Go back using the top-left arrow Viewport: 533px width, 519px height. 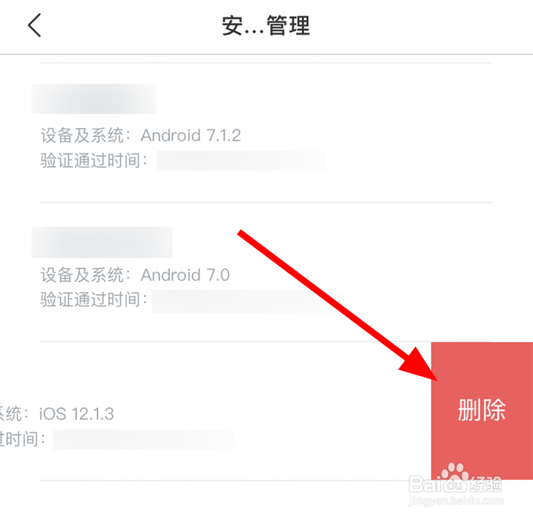click(x=34, y=25)
